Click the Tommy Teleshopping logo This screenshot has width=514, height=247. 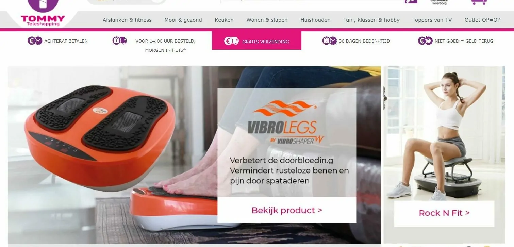[43, 13]
